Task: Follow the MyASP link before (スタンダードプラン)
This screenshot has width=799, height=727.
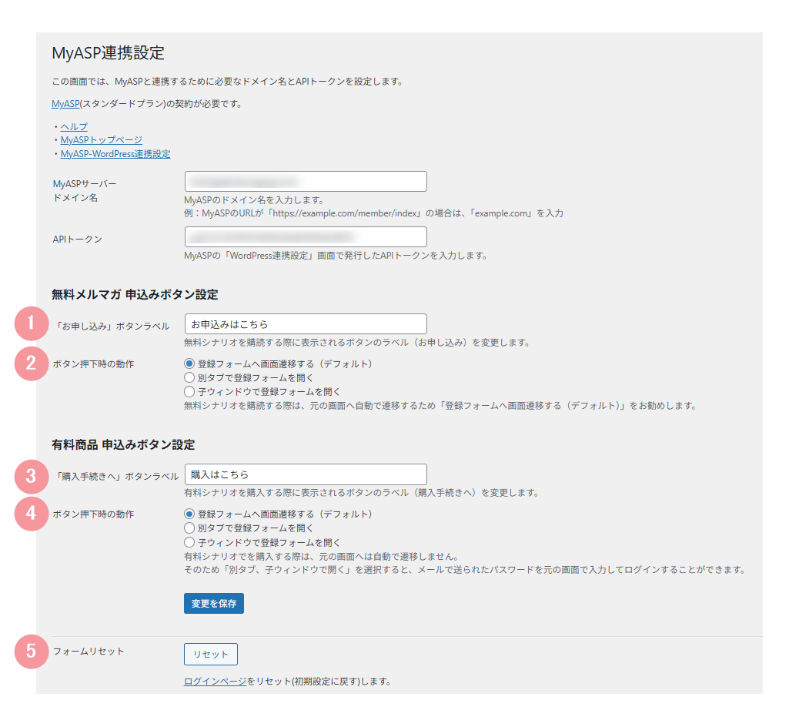Action: tap(65, 104)
